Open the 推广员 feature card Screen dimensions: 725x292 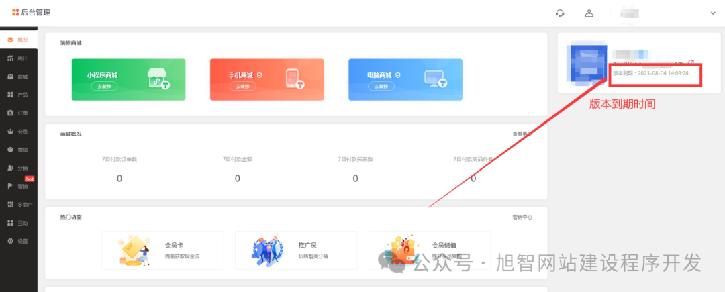(296, 250)
